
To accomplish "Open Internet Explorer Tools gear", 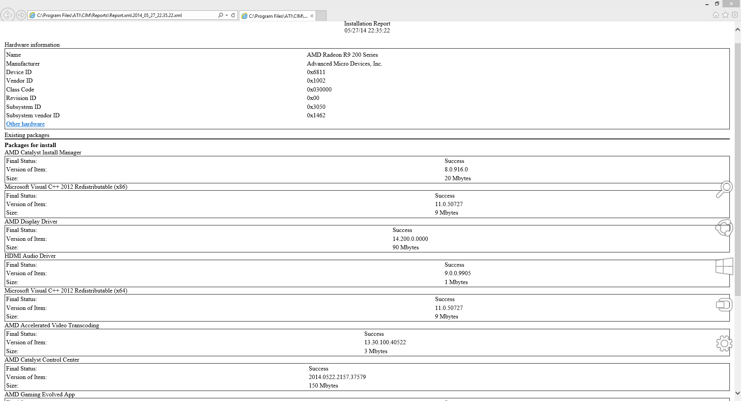I will point(735,15).
